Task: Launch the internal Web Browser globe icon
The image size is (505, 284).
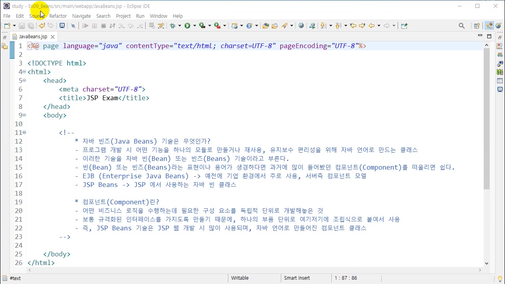Action: [301, 26]
